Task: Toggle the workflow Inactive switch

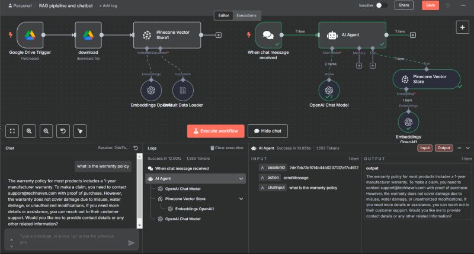Action: tap(382, 5)
